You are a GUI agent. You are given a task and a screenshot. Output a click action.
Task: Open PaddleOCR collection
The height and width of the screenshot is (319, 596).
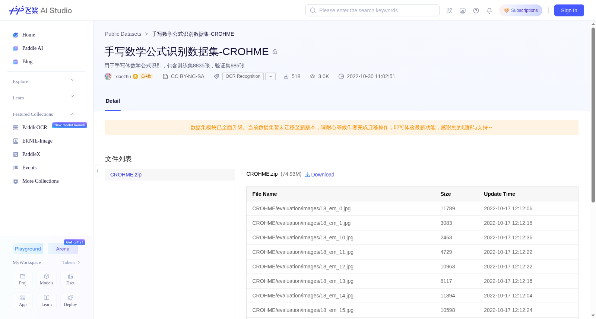(x=35, y=128)
